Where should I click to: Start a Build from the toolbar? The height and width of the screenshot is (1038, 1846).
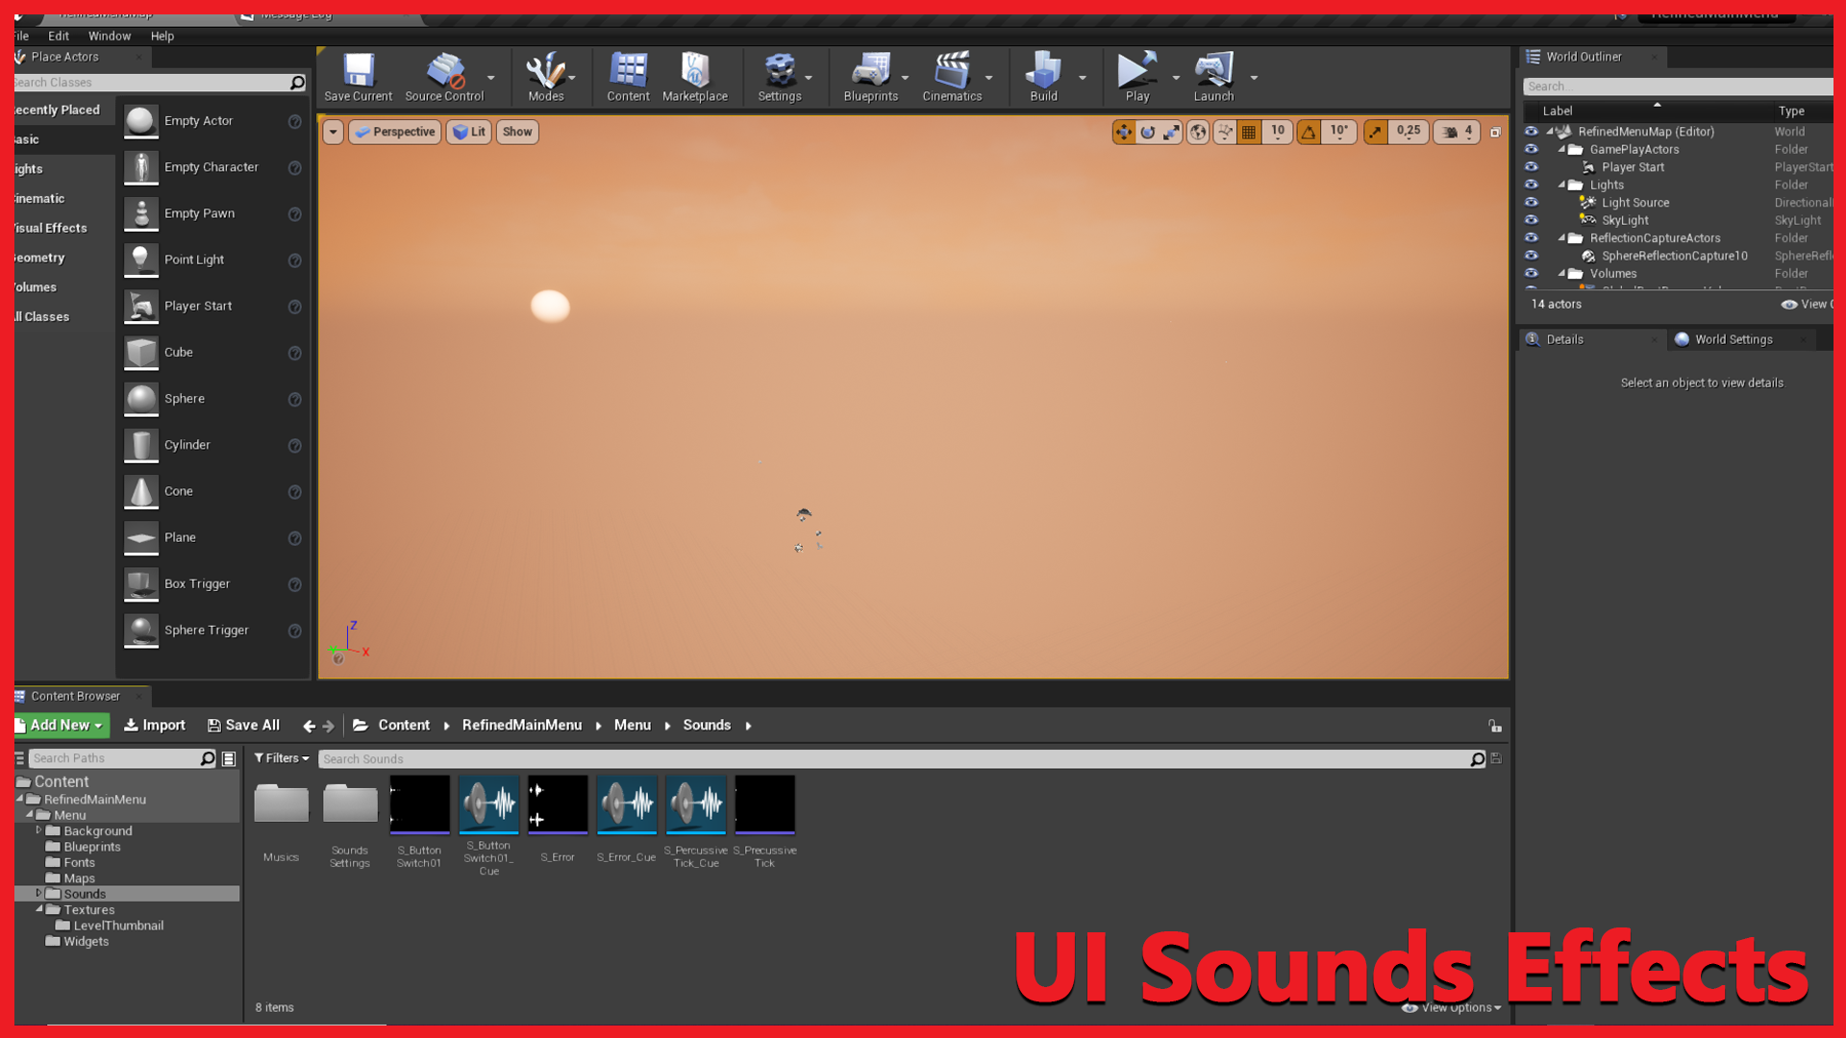click(x=1043, y=77)
